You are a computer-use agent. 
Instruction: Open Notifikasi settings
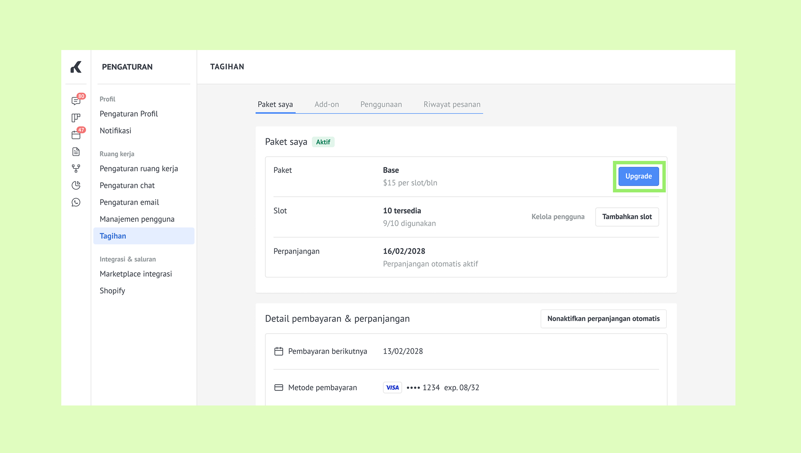(115, 131)
